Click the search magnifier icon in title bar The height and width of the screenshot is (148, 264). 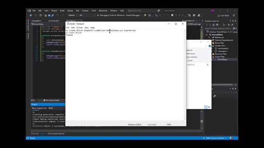pyautogui.click(x=158, y=11)
